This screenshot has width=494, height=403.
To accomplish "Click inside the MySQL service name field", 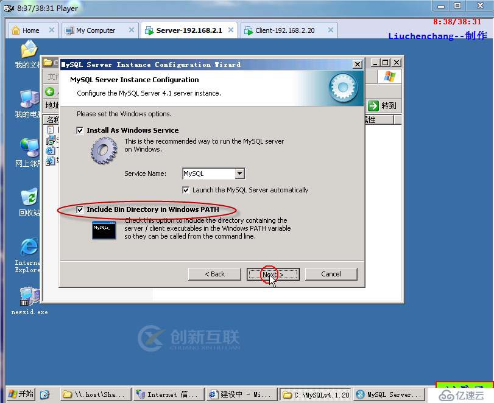I will (209, 173).
